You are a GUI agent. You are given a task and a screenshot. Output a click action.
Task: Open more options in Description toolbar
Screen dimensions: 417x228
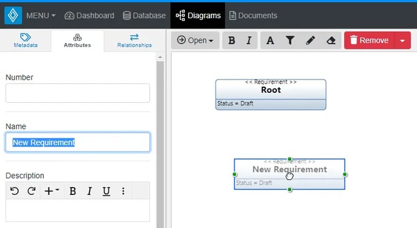tap(123, 191)
